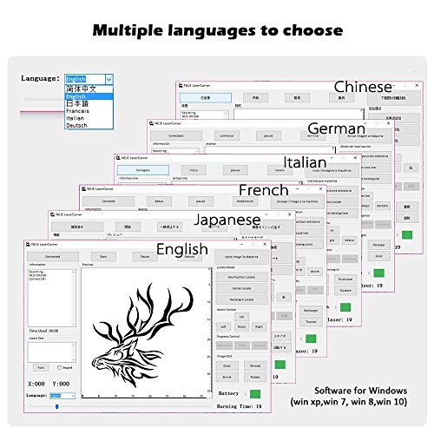Open Language dropdown in English window

pyautogui.click(x=62, y=396)
